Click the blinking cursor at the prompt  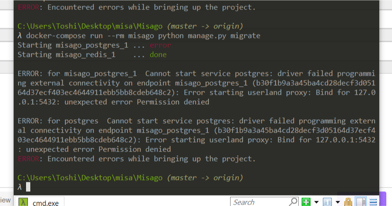(28, 187)
